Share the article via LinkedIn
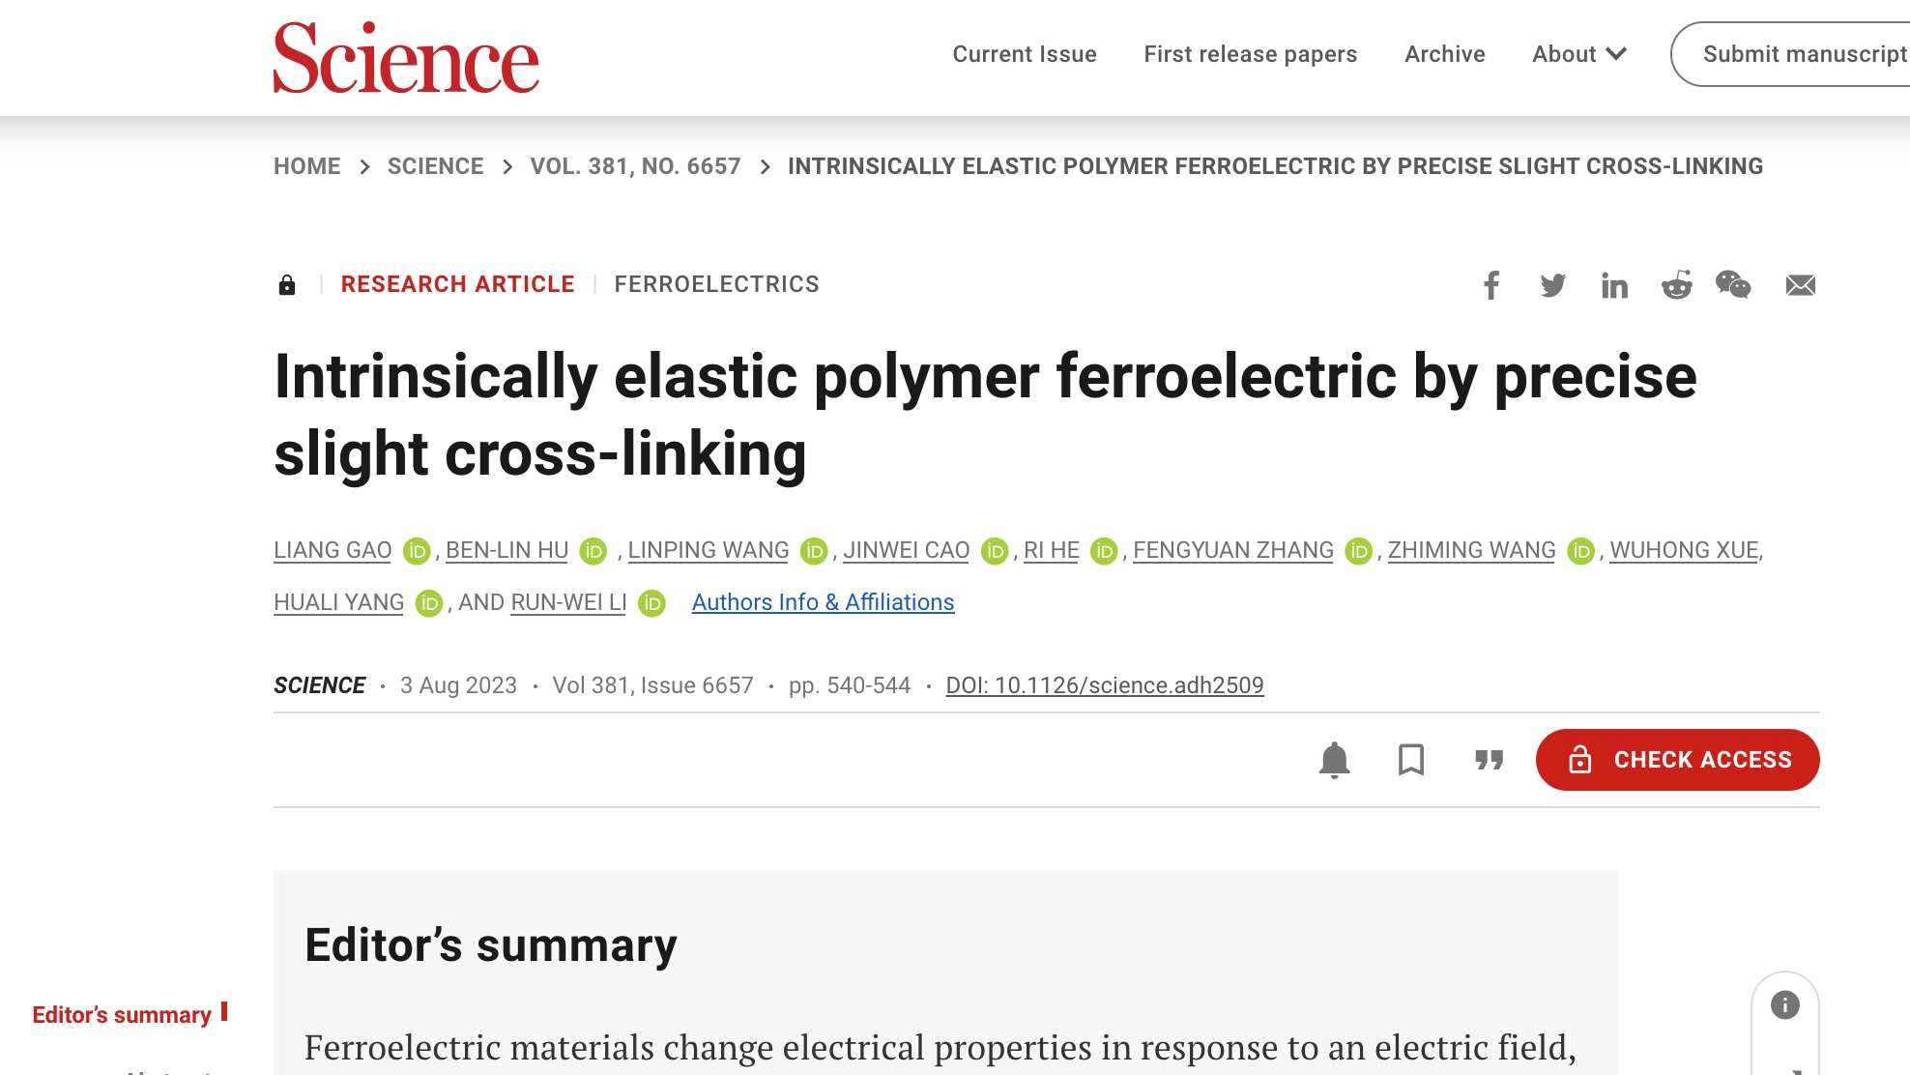The width and height of the screenshot is (1910, 1075). pos(1614,285)
